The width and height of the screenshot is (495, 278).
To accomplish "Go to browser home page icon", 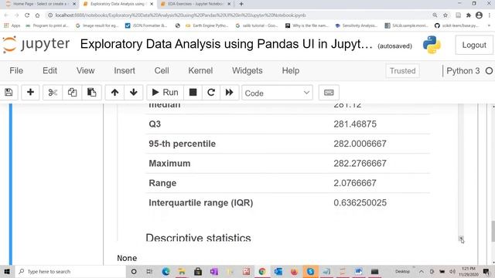I will point(38,15).
